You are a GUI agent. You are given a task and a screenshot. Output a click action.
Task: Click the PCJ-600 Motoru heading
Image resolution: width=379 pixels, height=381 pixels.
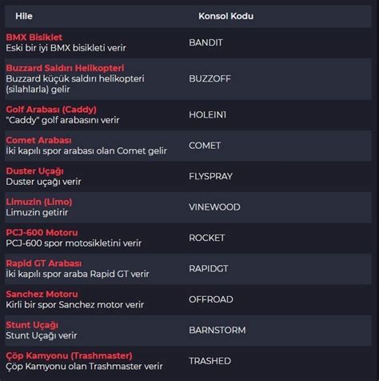coord(42,233)
